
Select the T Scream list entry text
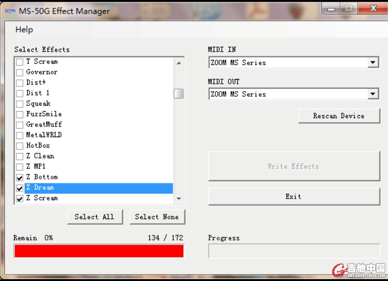[x=42, y=61]
